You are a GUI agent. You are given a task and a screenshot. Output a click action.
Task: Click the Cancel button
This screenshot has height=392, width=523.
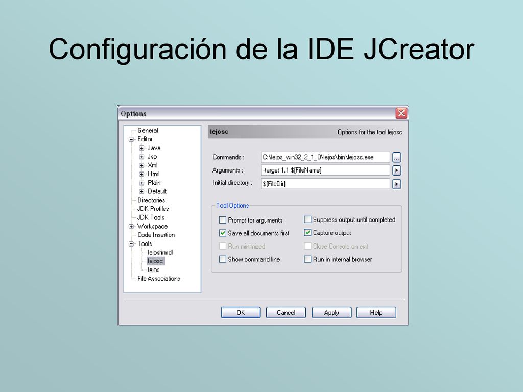[286, 313]
